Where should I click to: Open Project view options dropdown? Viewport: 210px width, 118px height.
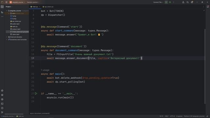[x=9, y=7]
